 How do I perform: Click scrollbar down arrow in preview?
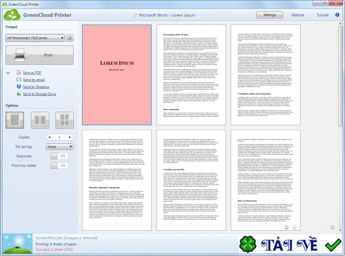340,230
